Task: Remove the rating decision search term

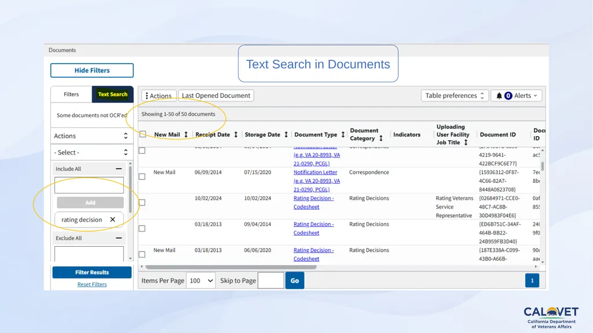Action: coord(112,219)
